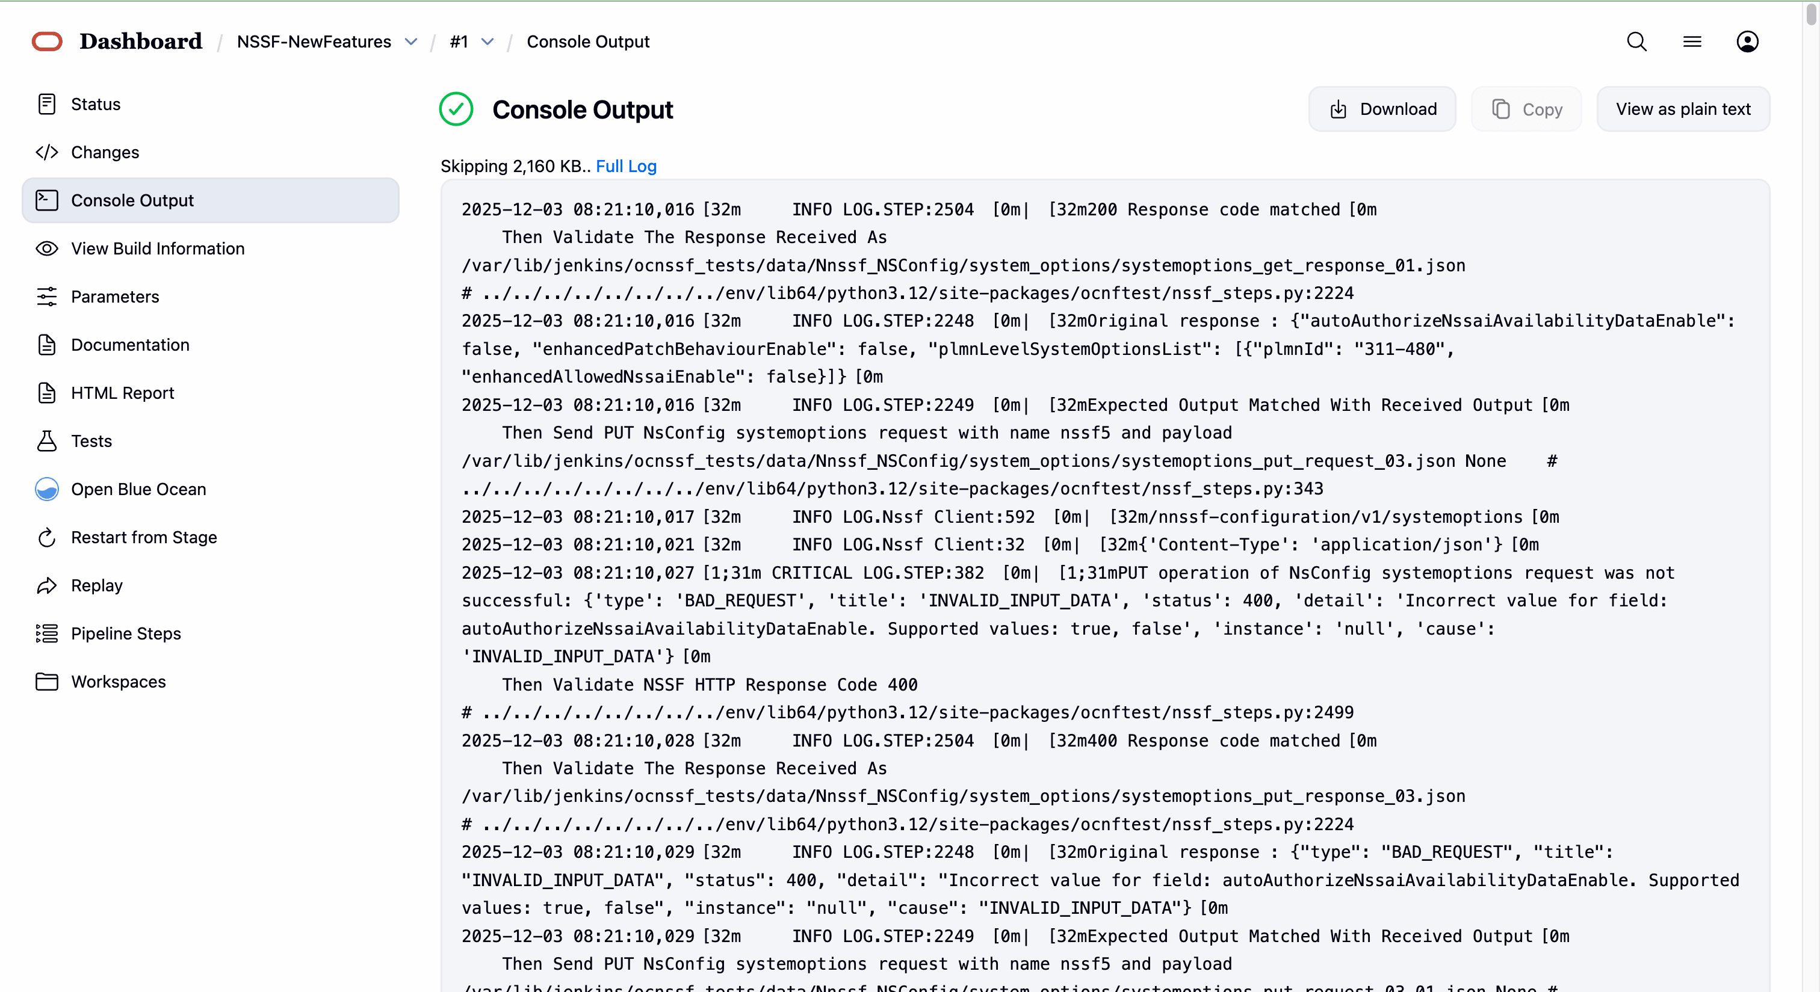
Task: Click the Download button
Action: pyautogui.click(x=1382, y=109)
